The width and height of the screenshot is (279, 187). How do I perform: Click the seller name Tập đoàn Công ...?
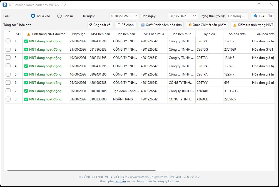126,91
